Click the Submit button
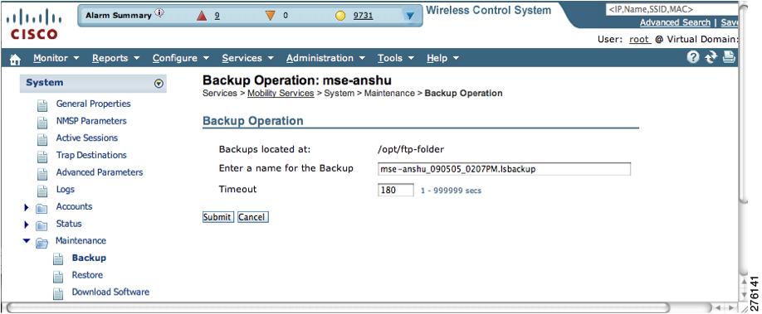762x314 pixels. coord(217,217)
